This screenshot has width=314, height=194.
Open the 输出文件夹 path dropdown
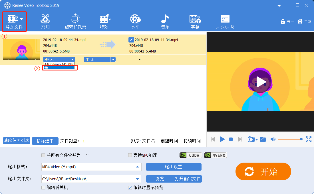tap(137, 179)
